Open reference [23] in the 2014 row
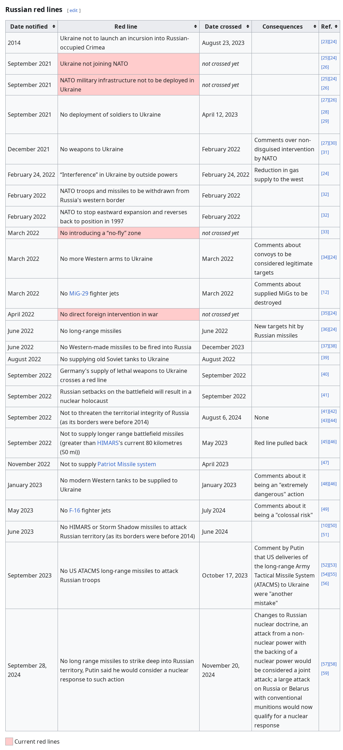 pyautogui.click(x=325, y=42)
